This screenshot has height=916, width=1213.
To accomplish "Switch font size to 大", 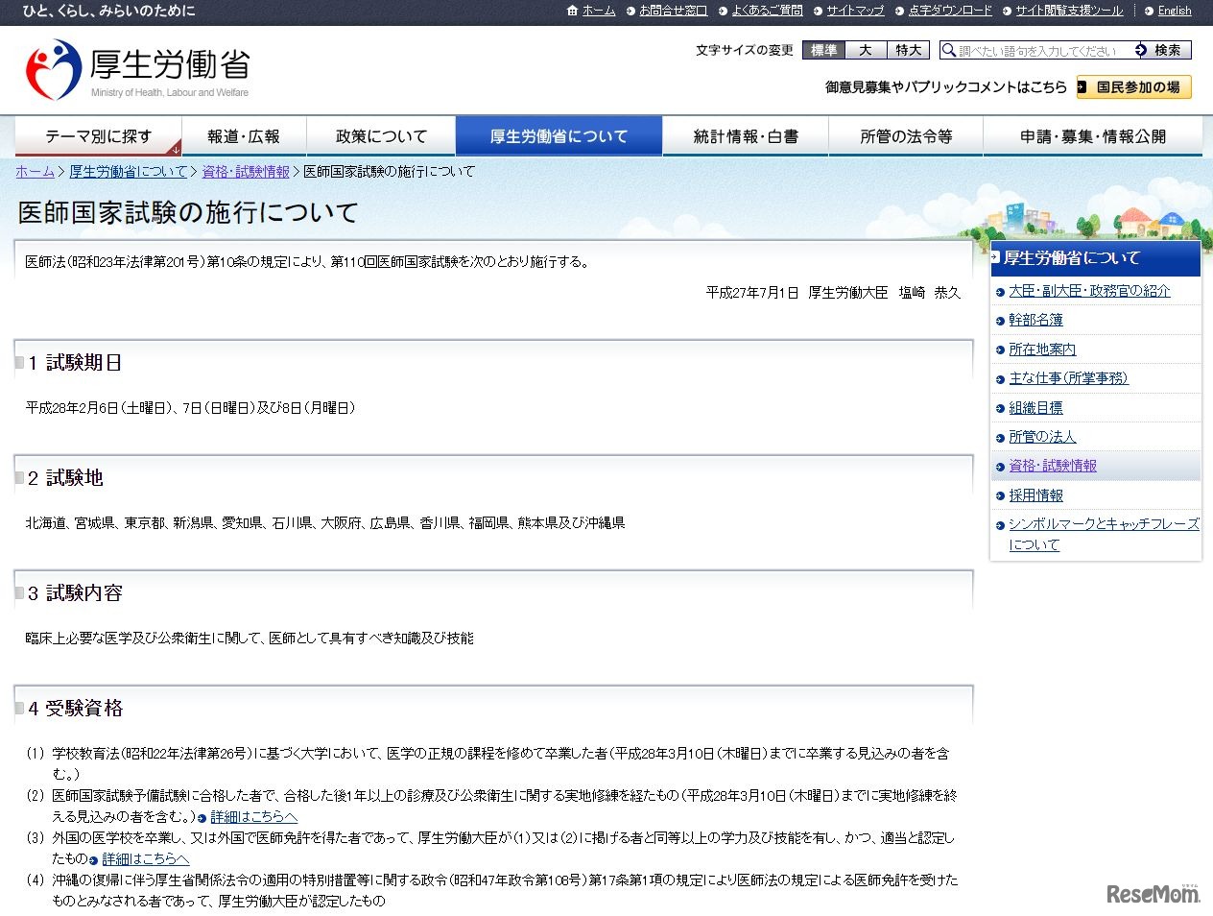I will coord(866,50).
